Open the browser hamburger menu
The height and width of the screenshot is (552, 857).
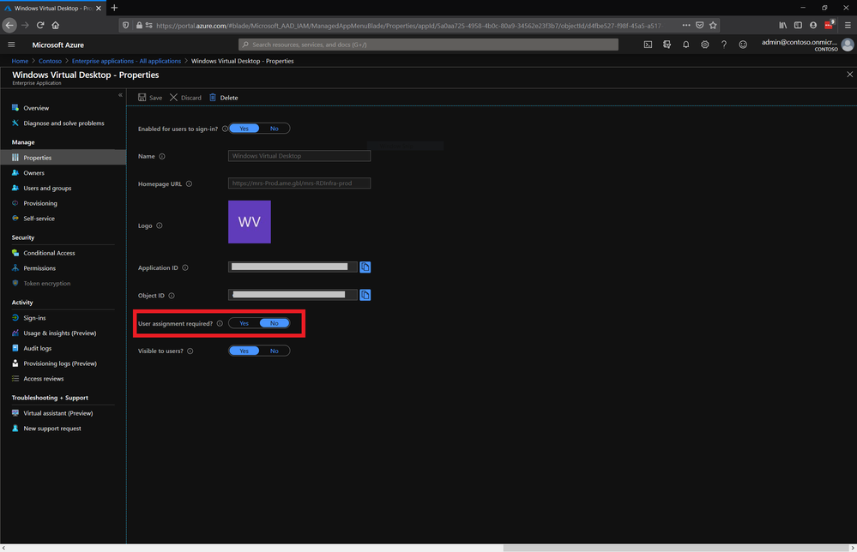click(847, 25)
